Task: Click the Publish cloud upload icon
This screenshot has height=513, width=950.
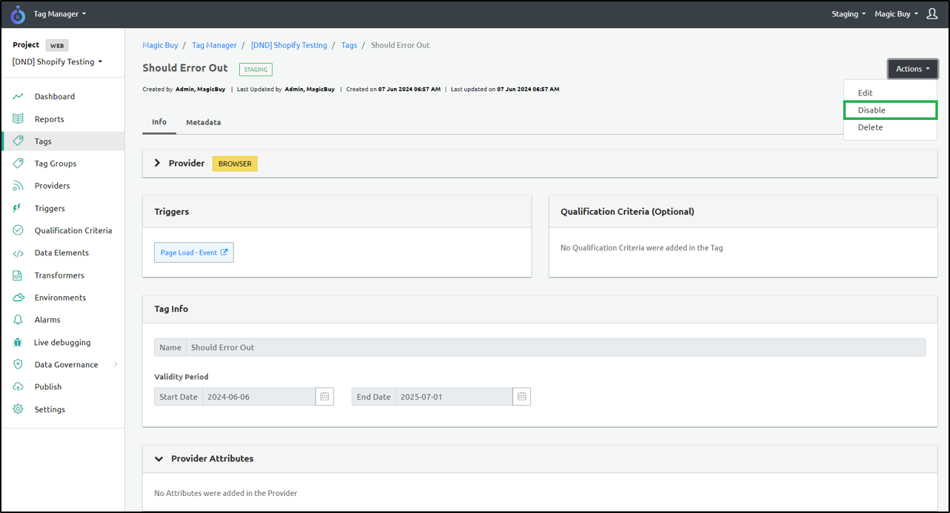Action: 18,387
